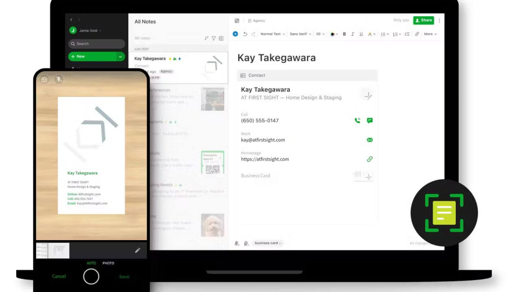The width and height of the screenshot is (520, 292).
Task: Click the undo arrow in the toolbar
Action: 245,34
